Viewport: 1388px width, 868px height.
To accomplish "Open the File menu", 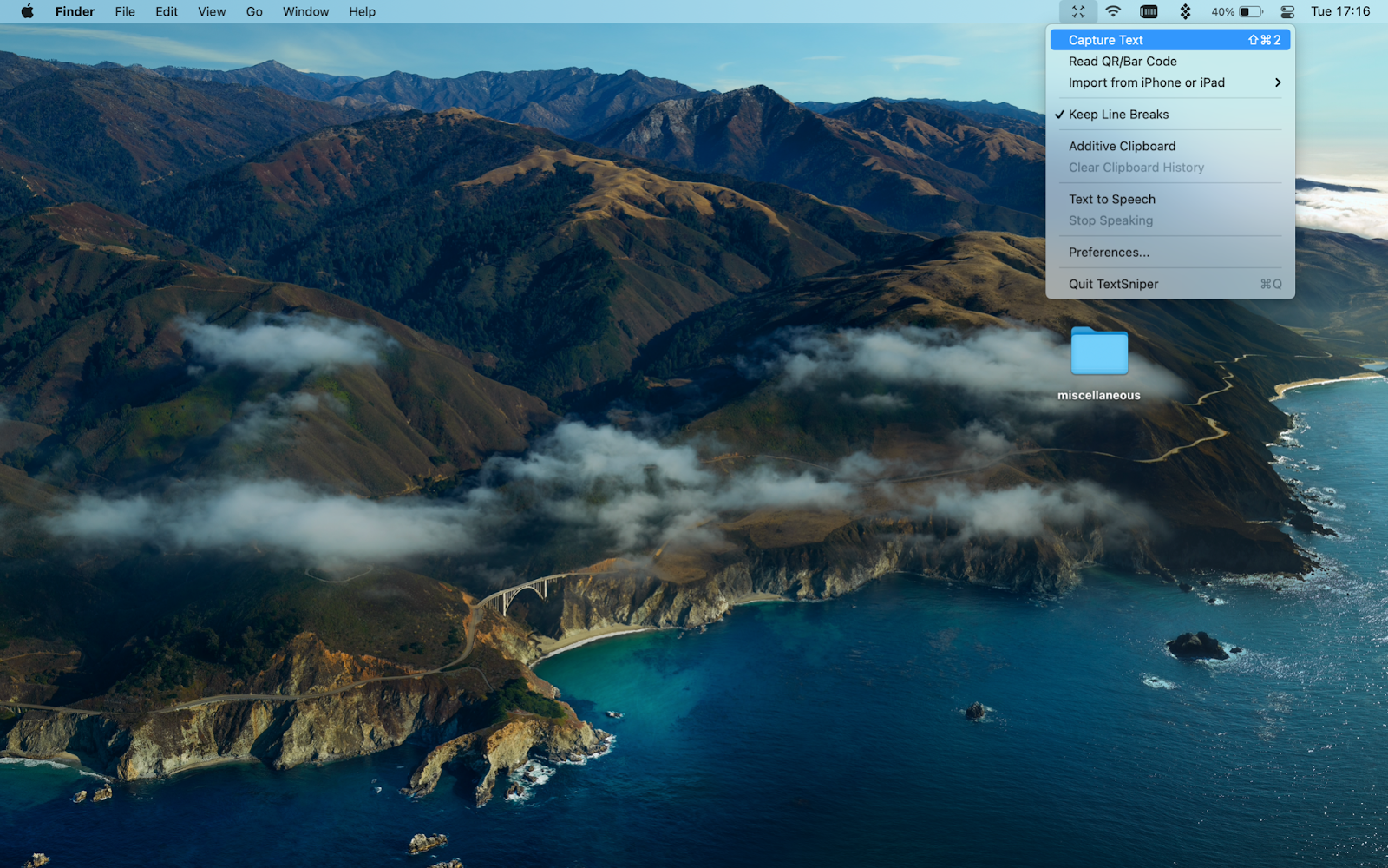I will 125,11.
